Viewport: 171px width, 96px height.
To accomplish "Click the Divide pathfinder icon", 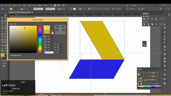I will tap(144, 24).
